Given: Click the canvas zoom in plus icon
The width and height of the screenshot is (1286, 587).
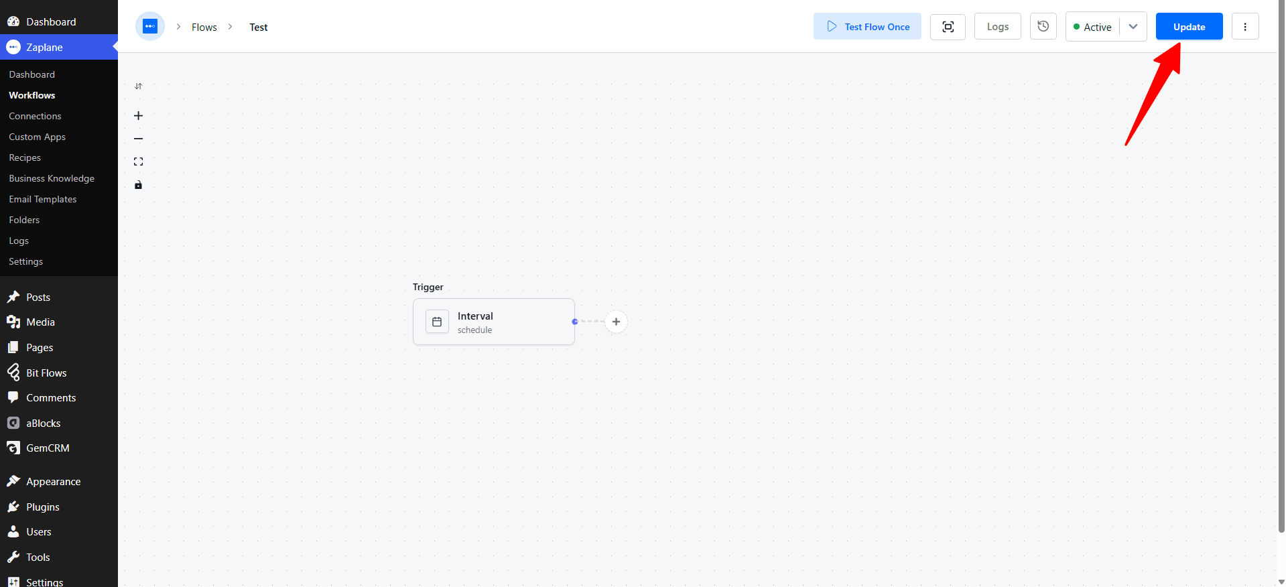Looking at the screenshot, I should 138,116.
